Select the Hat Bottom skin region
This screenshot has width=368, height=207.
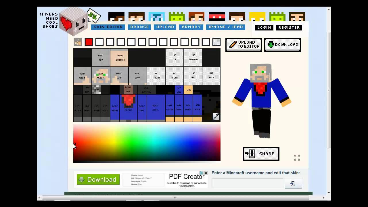193,57
